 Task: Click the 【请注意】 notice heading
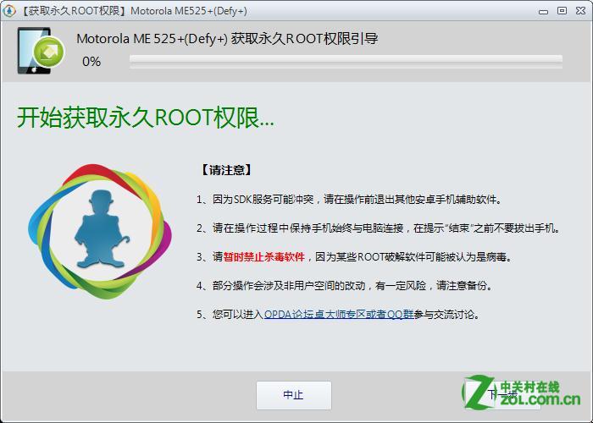point(226,170)
